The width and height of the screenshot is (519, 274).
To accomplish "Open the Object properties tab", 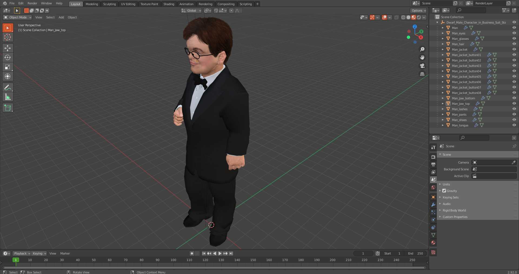I will click(x=433, y=197).
